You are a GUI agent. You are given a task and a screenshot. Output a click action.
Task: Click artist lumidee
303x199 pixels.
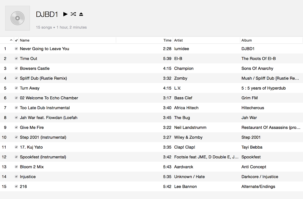(x=181, y=49)
